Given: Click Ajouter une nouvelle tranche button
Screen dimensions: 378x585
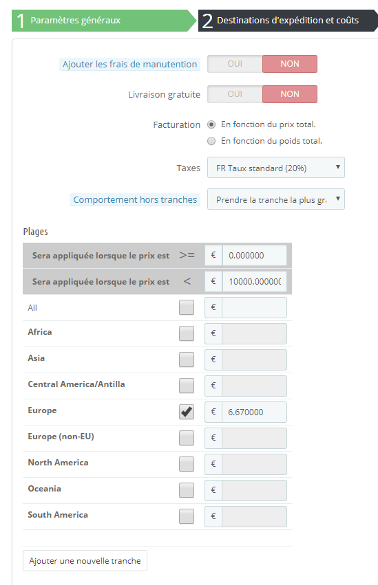Looking at the screenshot, I should pyautogui.click(x=85, y=561).
